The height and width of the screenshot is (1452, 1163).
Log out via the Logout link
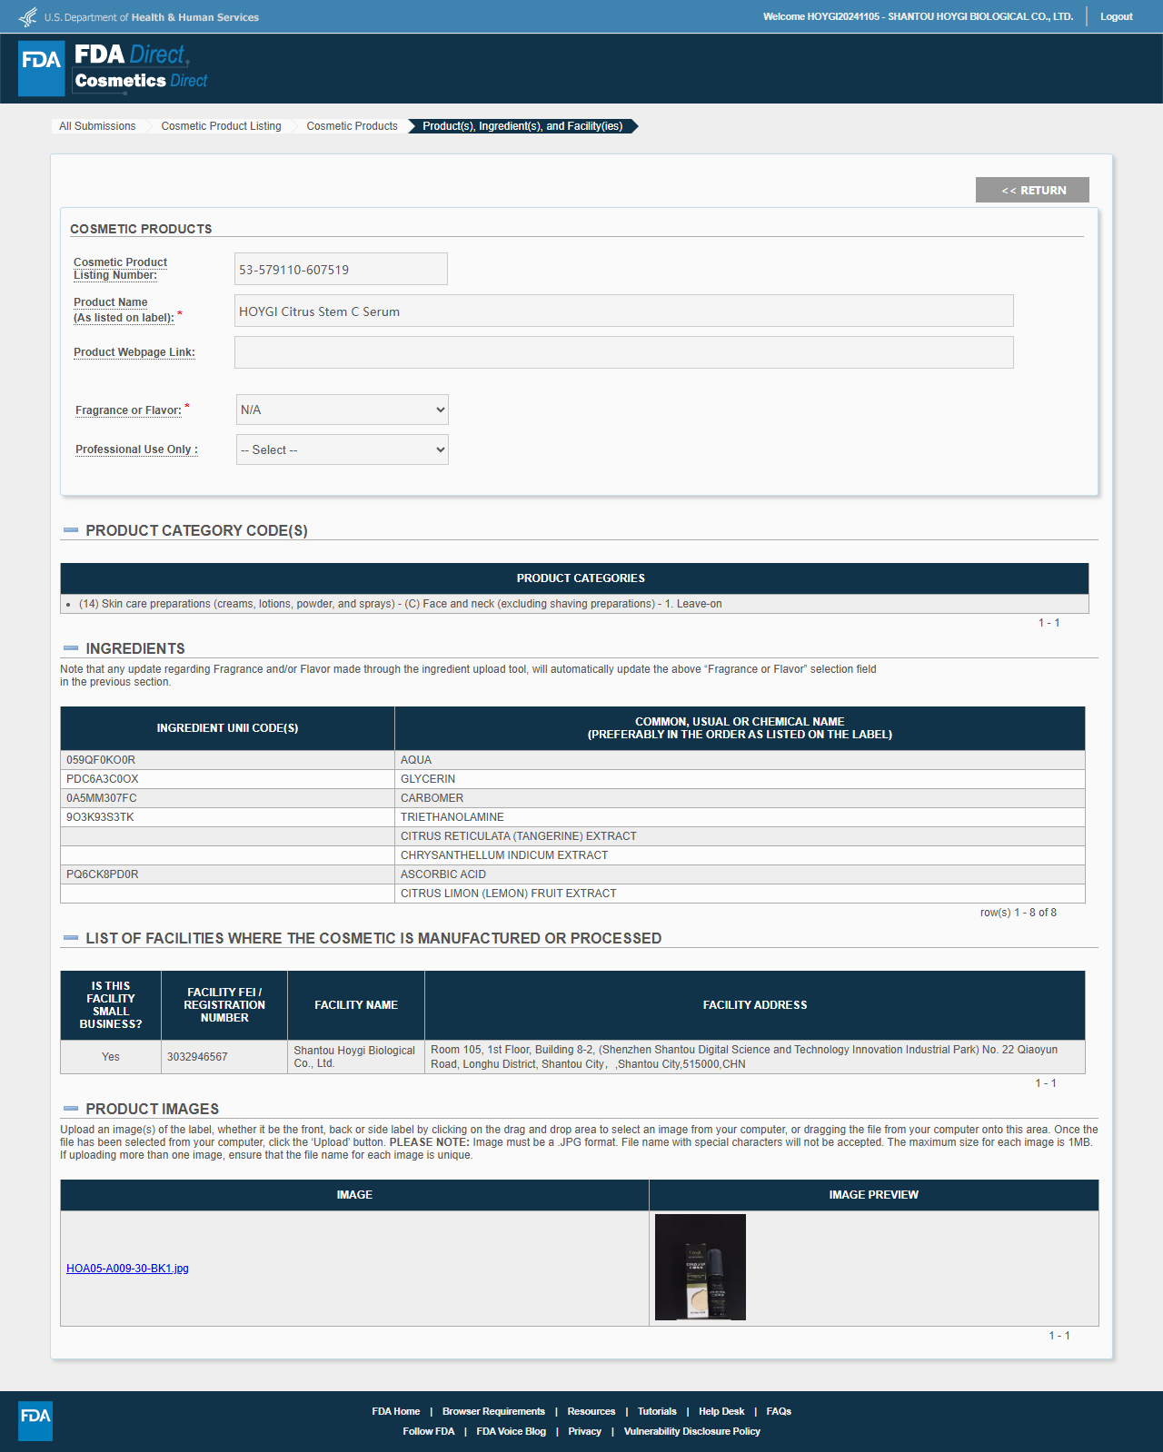pyautogui.click(x=1116, y=16)
